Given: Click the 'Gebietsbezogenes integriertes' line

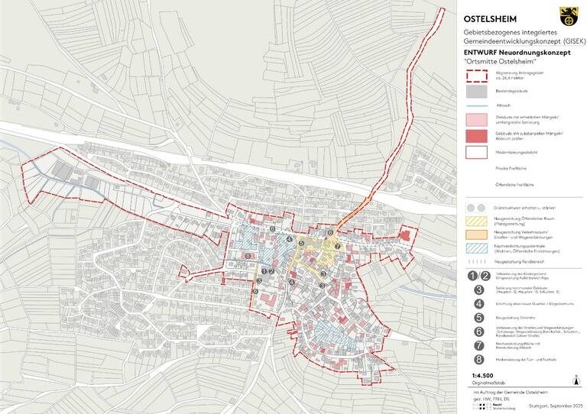Looking at the screenshot, I should click(x=511, y=32).
